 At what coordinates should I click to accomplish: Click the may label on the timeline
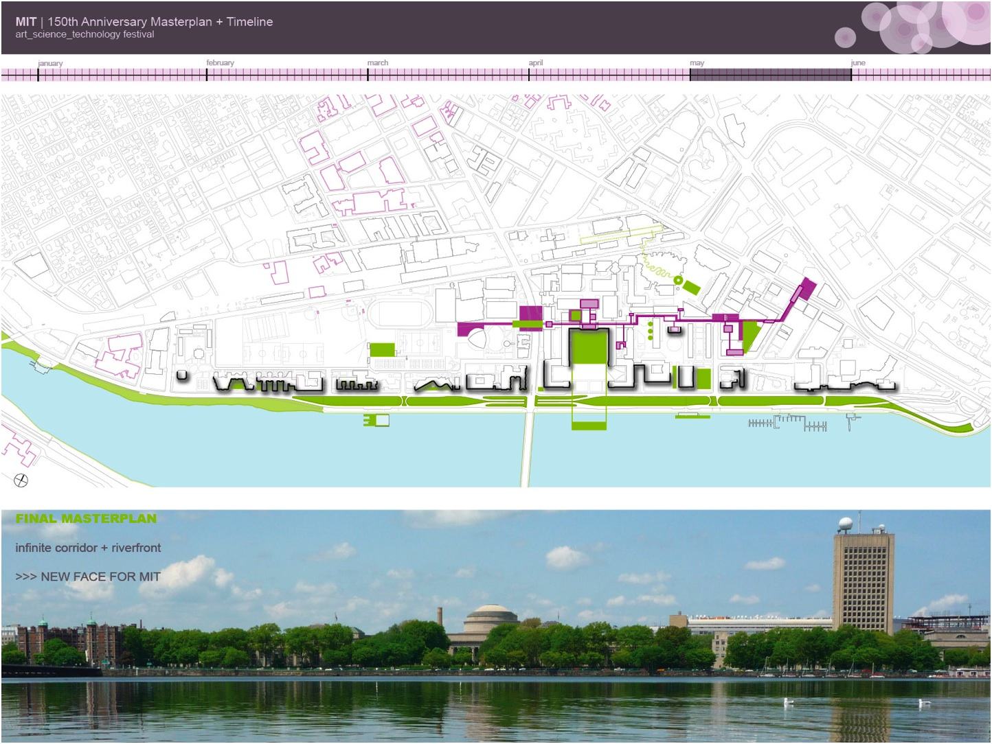point(697,63)
